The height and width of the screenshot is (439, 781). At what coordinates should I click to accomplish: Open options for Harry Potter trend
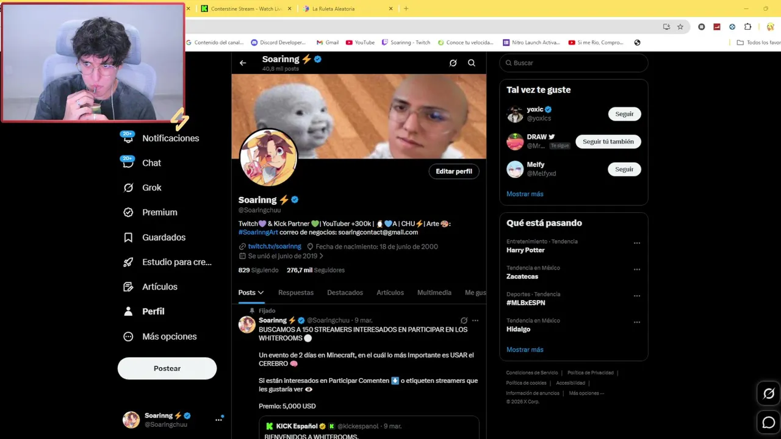637,243
